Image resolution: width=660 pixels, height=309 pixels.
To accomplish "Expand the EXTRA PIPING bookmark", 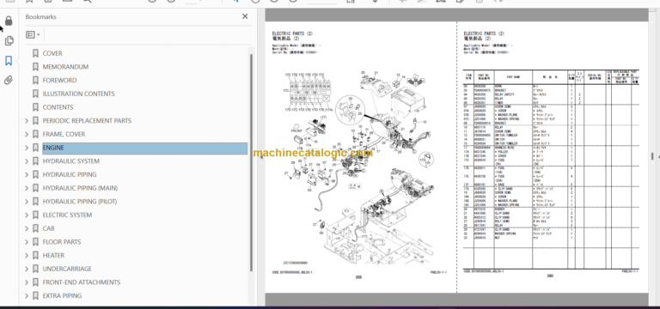I will click(27, 295).
